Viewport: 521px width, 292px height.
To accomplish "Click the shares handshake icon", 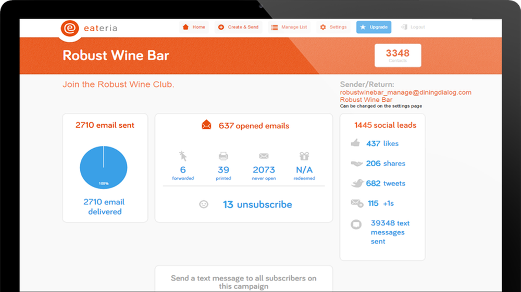I will 356,163.
